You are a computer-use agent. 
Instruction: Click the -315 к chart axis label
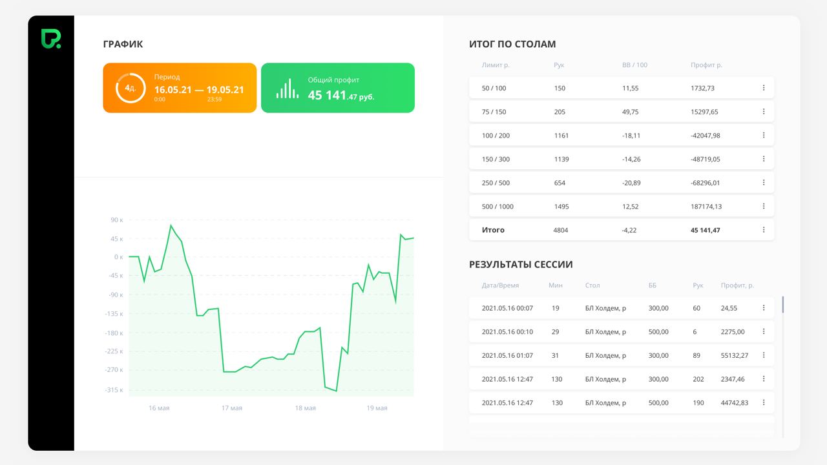[x=114, y=390]
